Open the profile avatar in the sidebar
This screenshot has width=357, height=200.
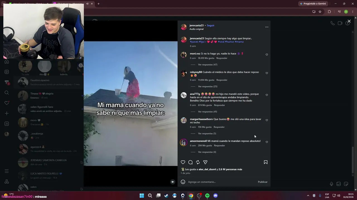click(7, 134)
